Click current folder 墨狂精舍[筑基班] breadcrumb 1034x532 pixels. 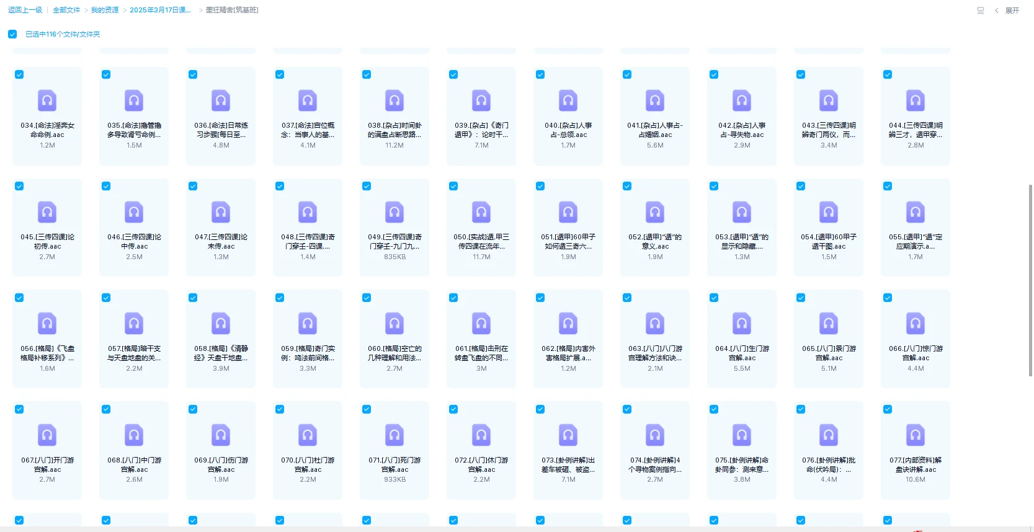[x=232, y=10]
